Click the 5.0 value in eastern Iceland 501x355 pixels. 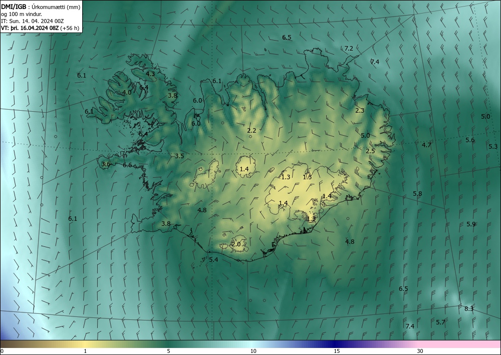pos(365,135)
